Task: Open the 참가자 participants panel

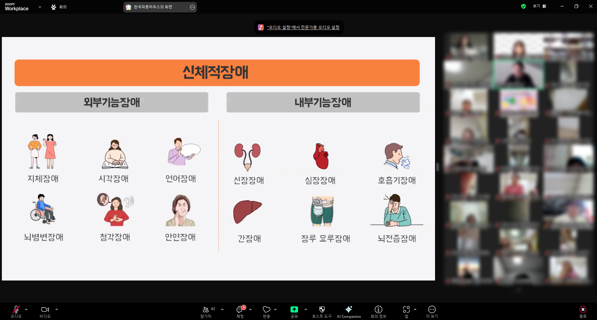Action: pos(206,311)
